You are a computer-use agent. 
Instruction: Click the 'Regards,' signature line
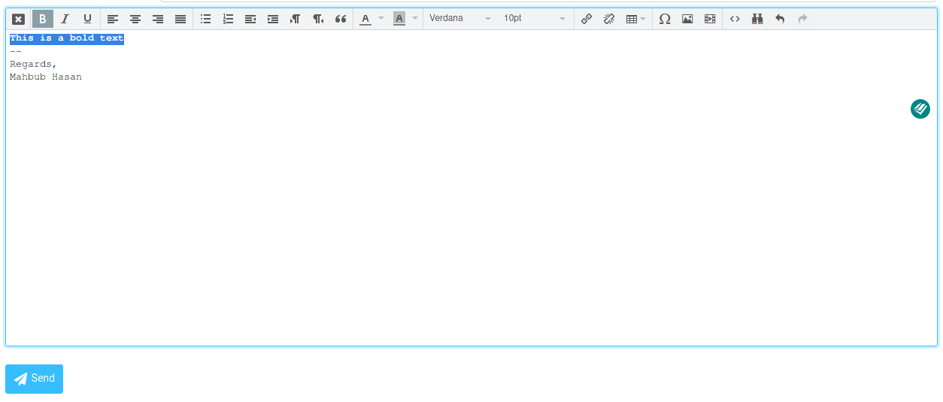tap(33, 65)
